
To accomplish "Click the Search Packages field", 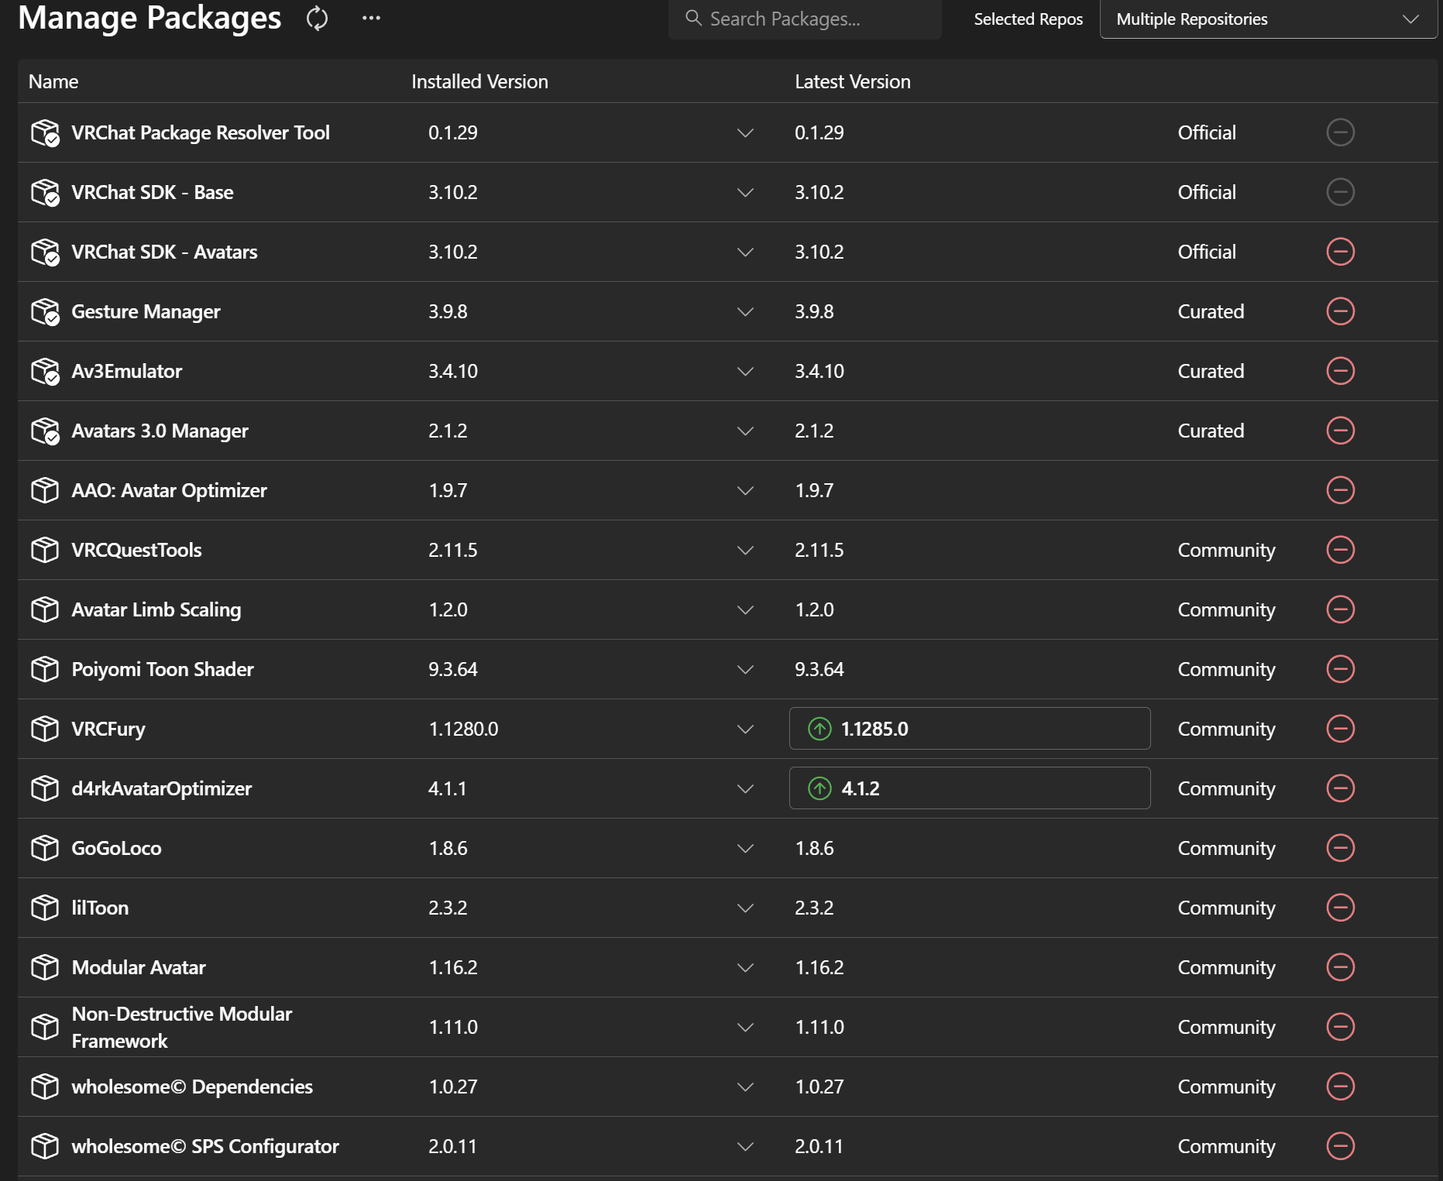I will (805, 19).
